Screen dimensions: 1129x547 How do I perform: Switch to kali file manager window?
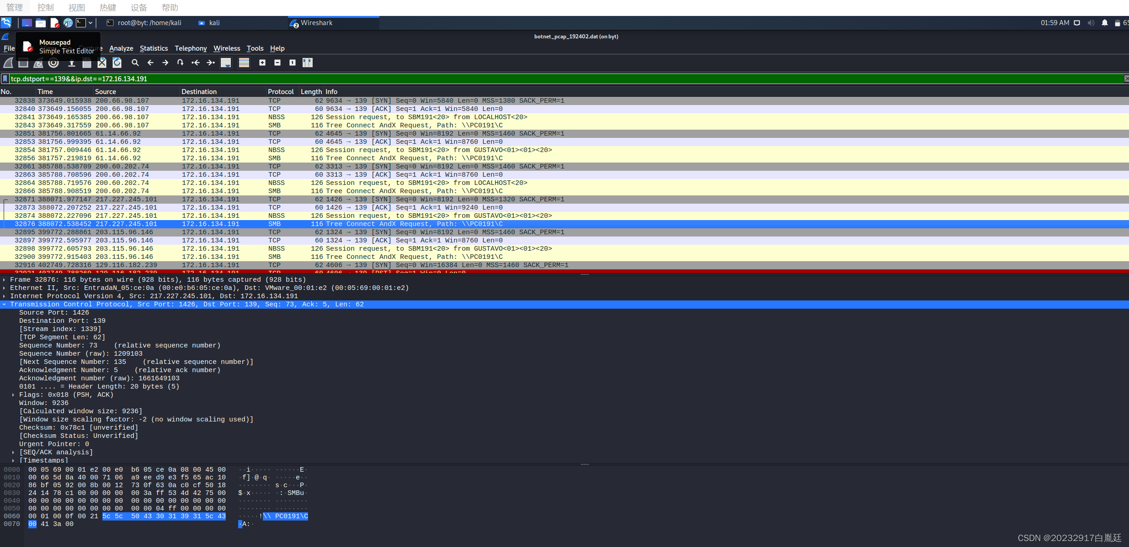(x=209, y=23)
